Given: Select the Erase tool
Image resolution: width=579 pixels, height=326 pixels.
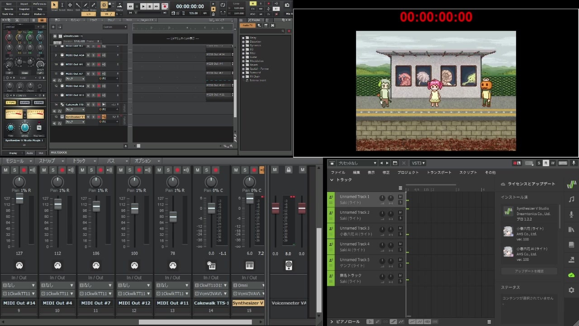Looking at the screenshot, I should click(93, 5).
